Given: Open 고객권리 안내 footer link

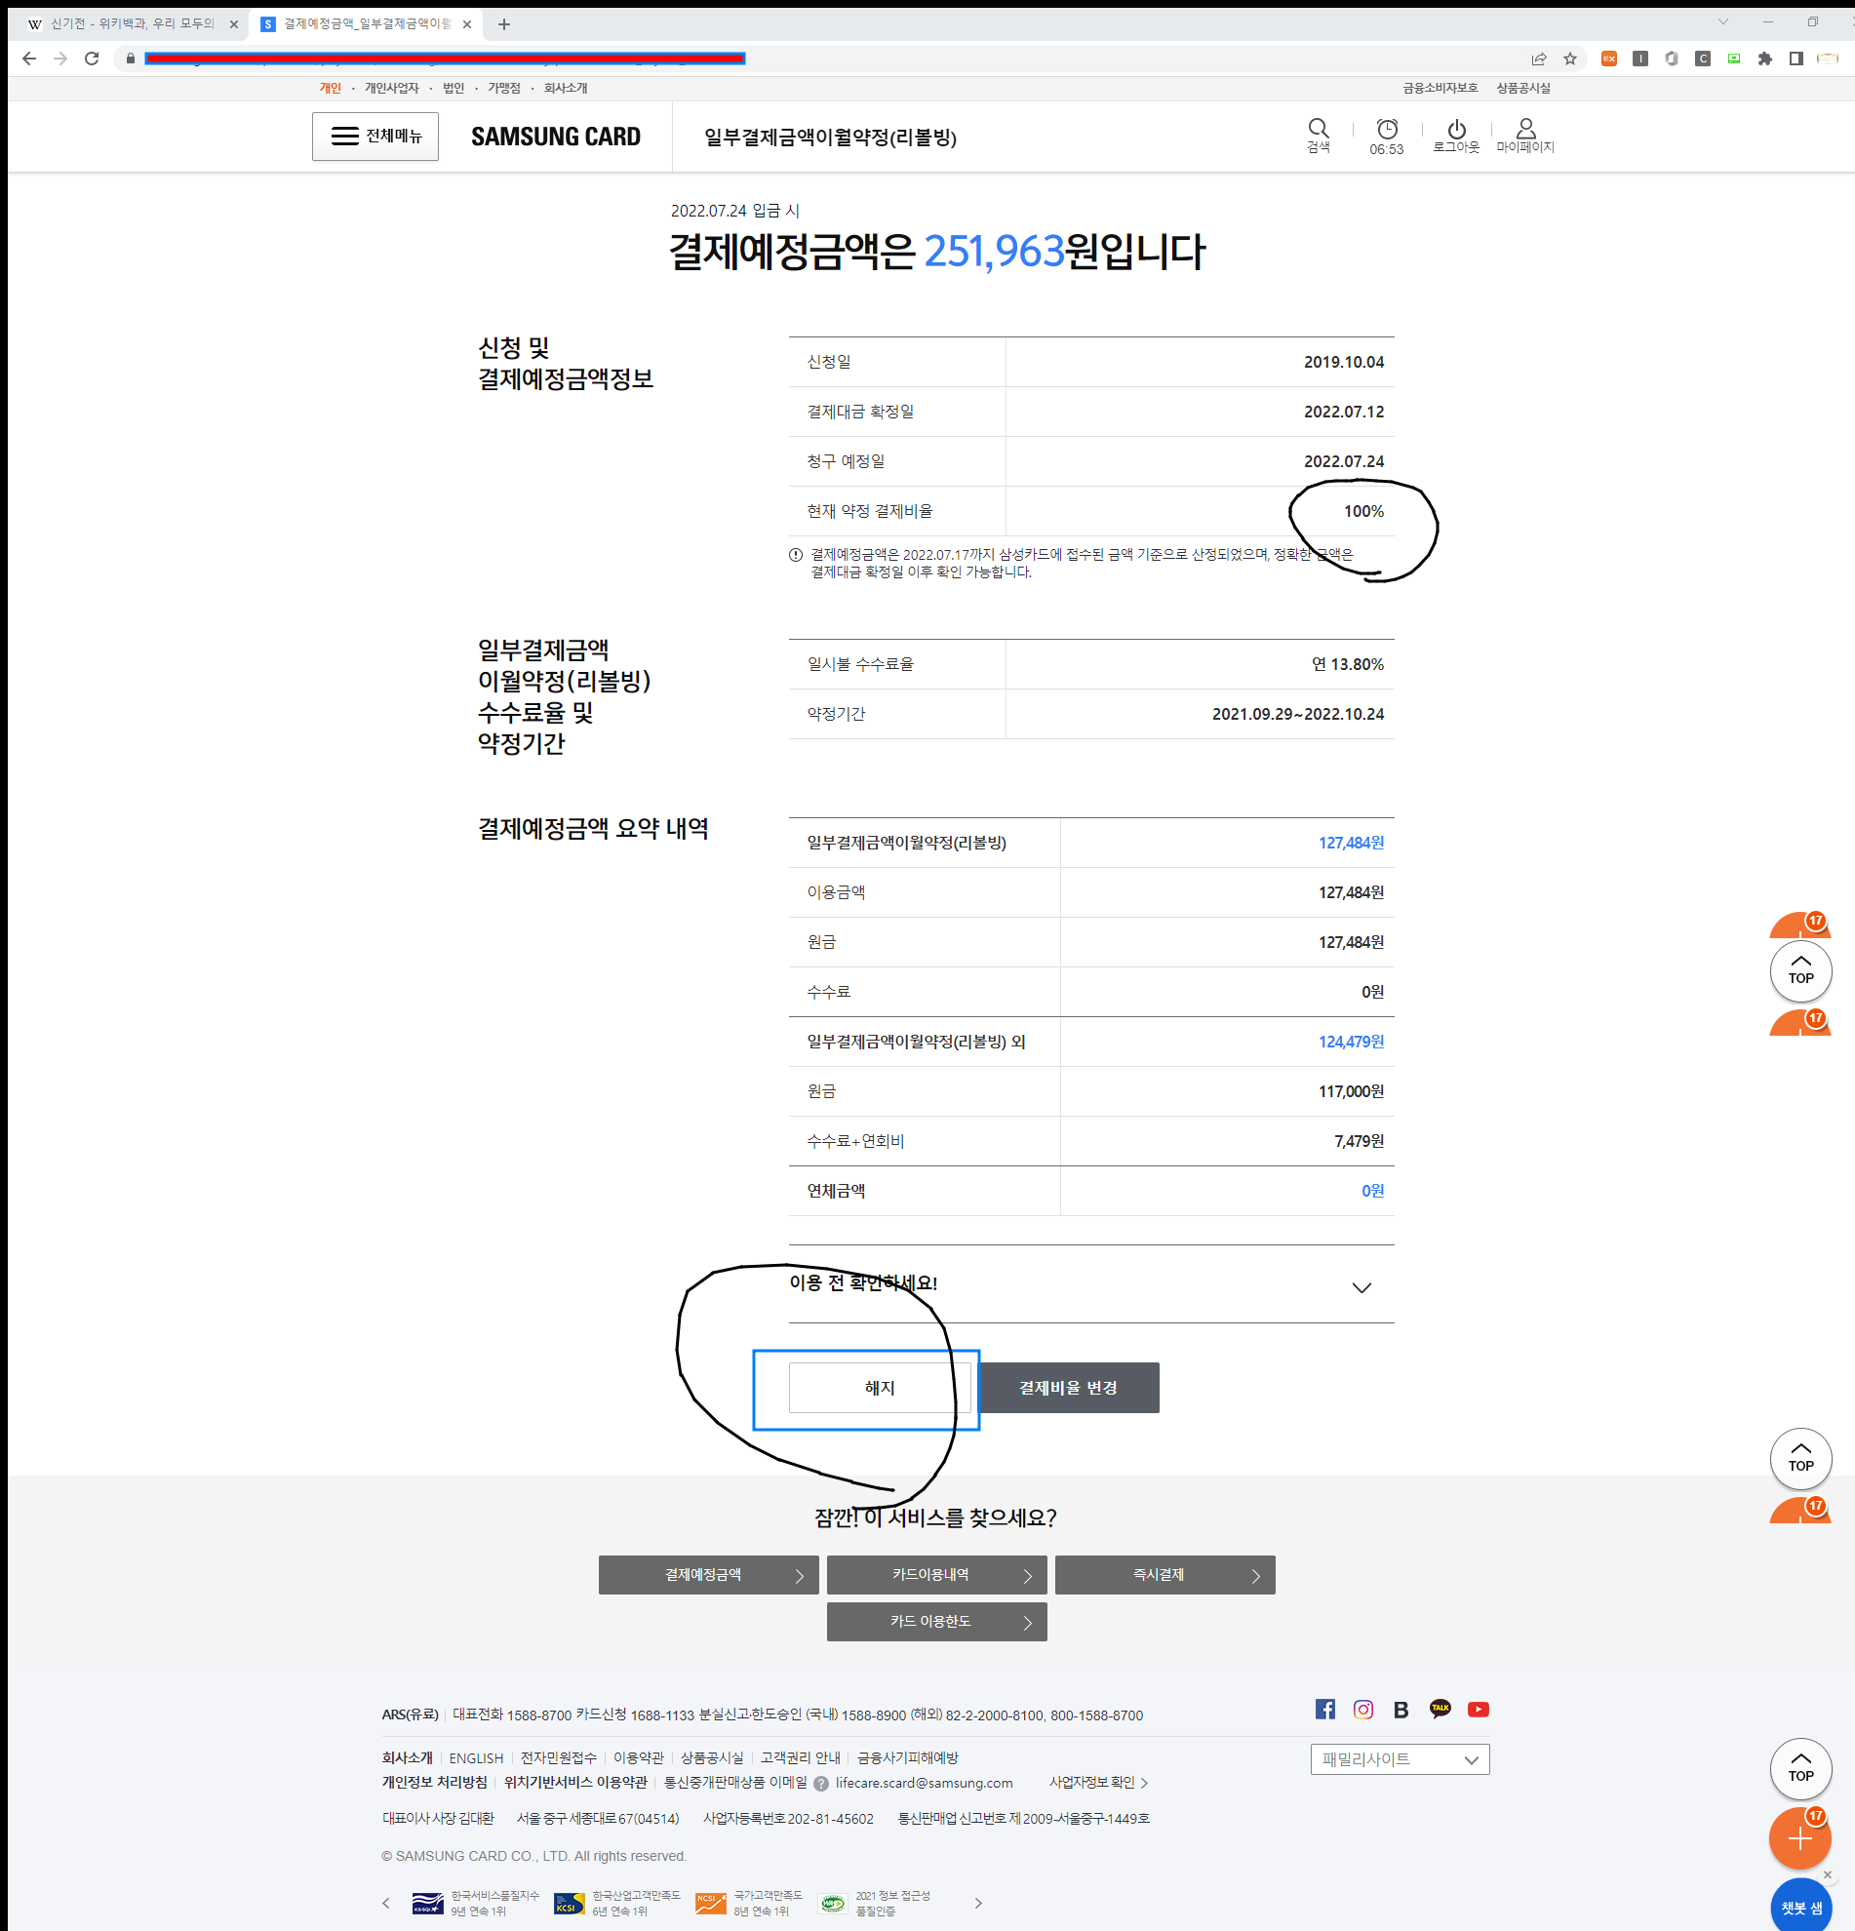Looking at the screenshot, I should point(800,1757).
